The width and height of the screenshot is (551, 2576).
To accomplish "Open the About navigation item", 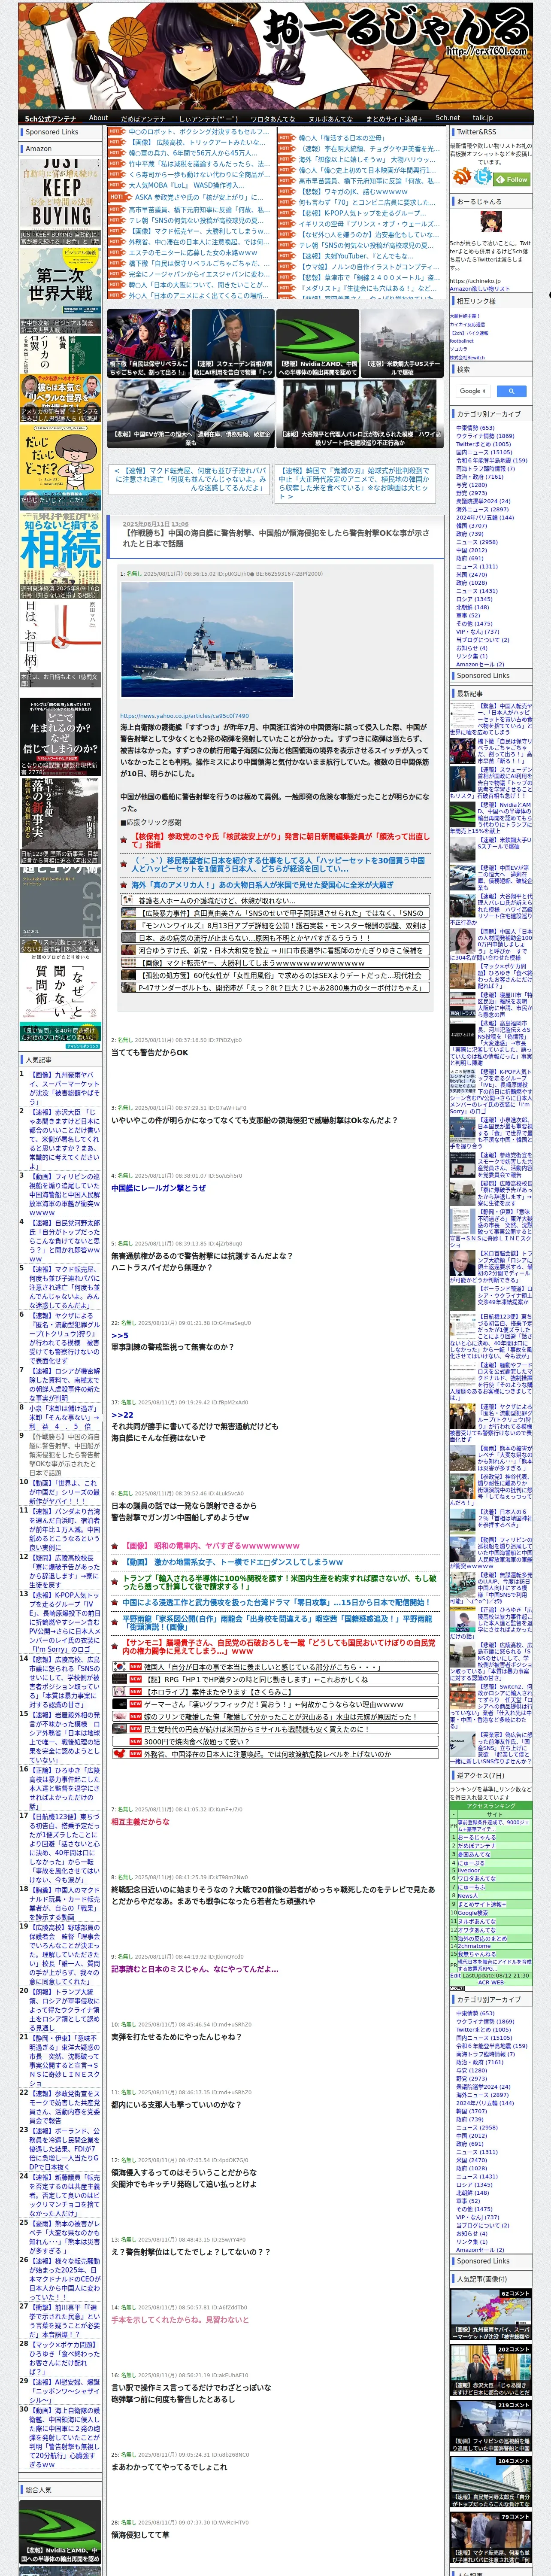I will click(98, 118).
